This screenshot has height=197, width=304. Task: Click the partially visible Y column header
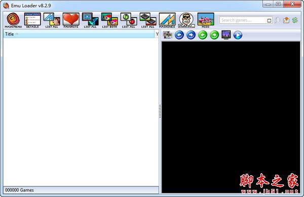[157, 34]
